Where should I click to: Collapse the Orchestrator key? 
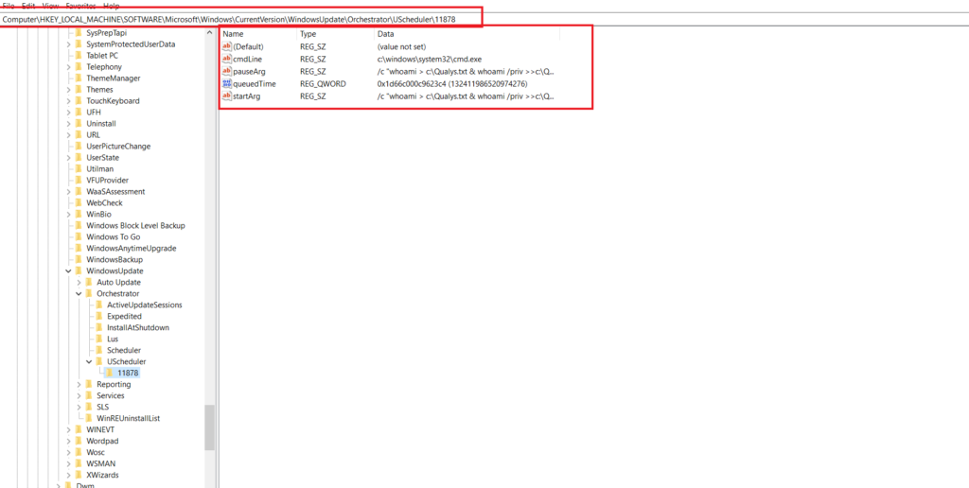(79, 293)
